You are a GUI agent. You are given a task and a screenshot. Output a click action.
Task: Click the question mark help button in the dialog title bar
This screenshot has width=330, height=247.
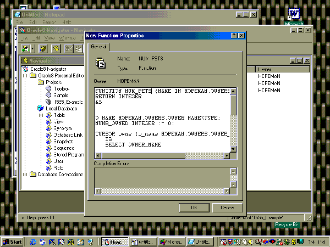pos(234,36)
